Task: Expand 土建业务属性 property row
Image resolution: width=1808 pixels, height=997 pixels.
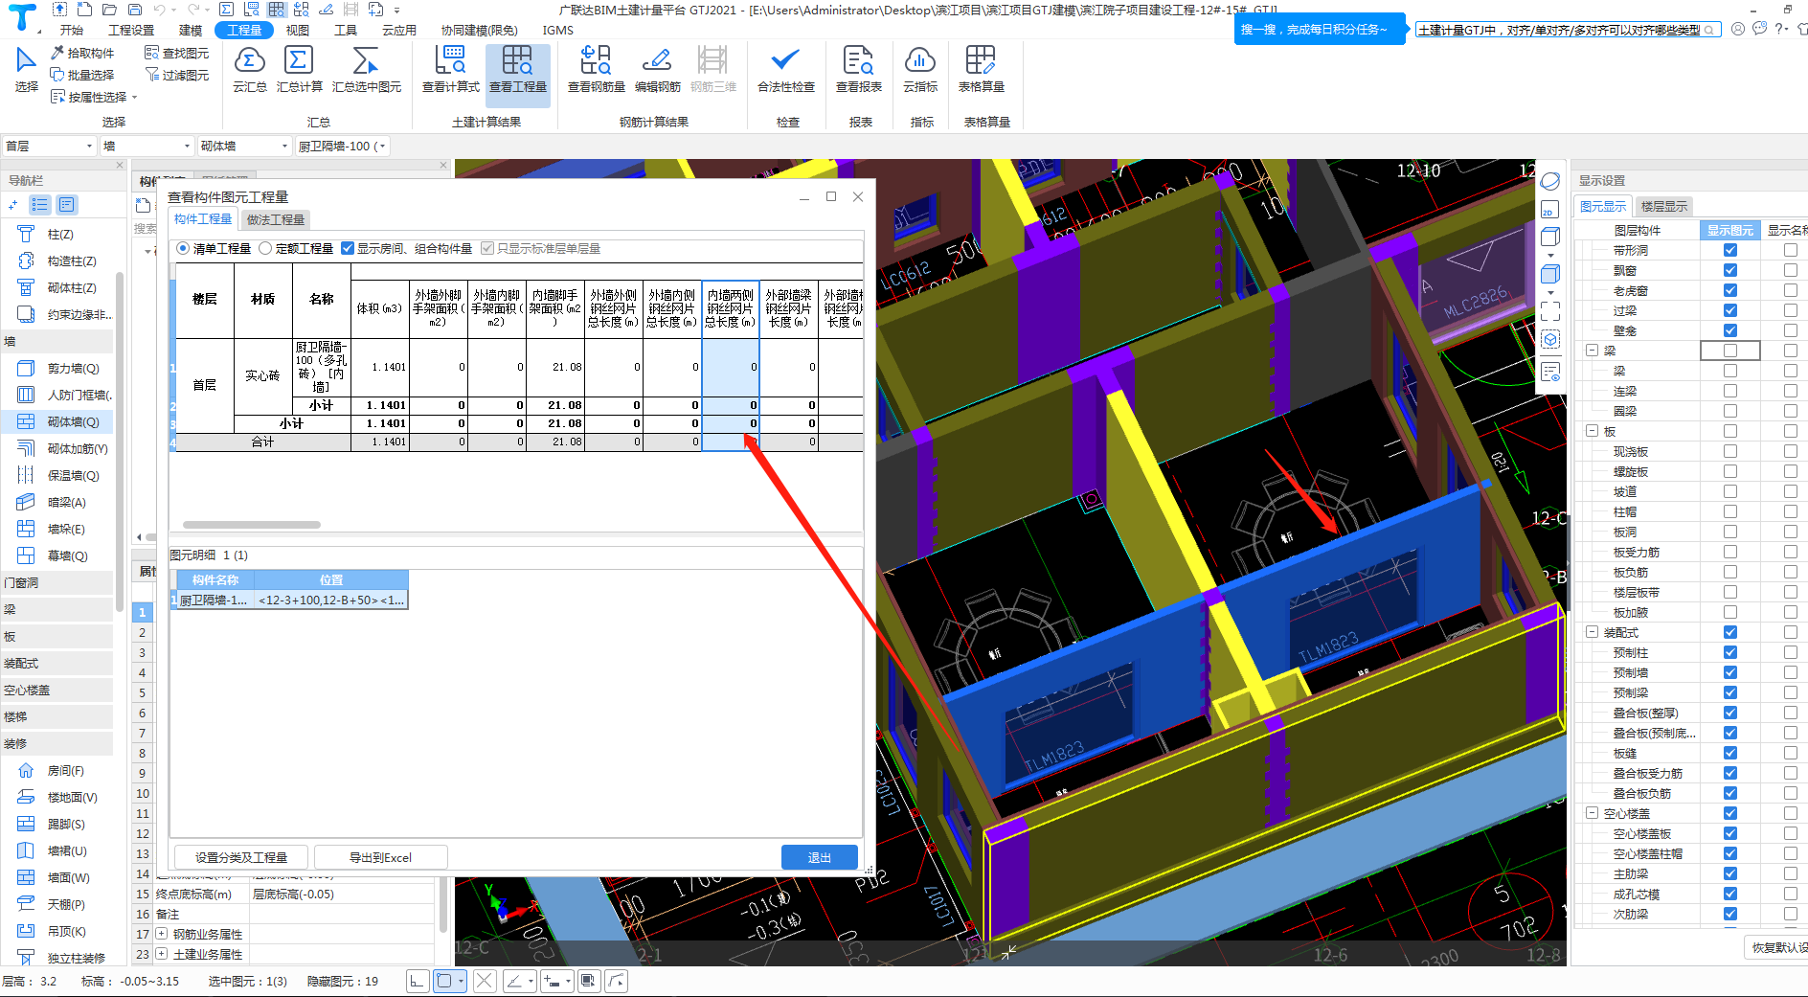Action: (162, 954)
